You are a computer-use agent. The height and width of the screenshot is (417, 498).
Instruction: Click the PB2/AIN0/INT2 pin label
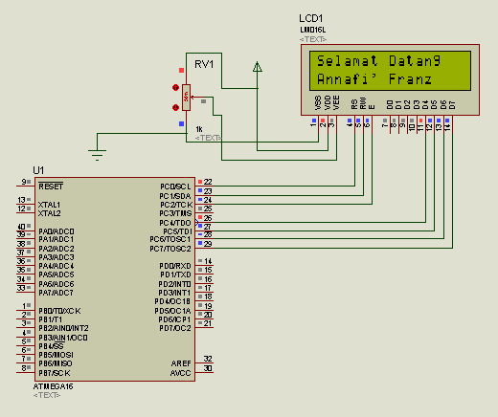tap(63, 328)
